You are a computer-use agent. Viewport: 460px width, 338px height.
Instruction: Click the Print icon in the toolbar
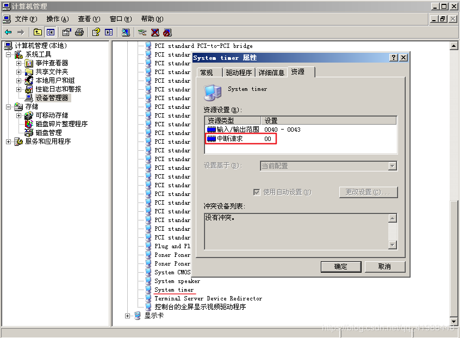[79, 32]
